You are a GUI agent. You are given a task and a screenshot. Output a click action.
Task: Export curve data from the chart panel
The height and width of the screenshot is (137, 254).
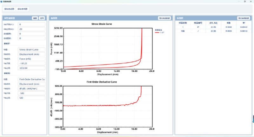click(164, 18)
